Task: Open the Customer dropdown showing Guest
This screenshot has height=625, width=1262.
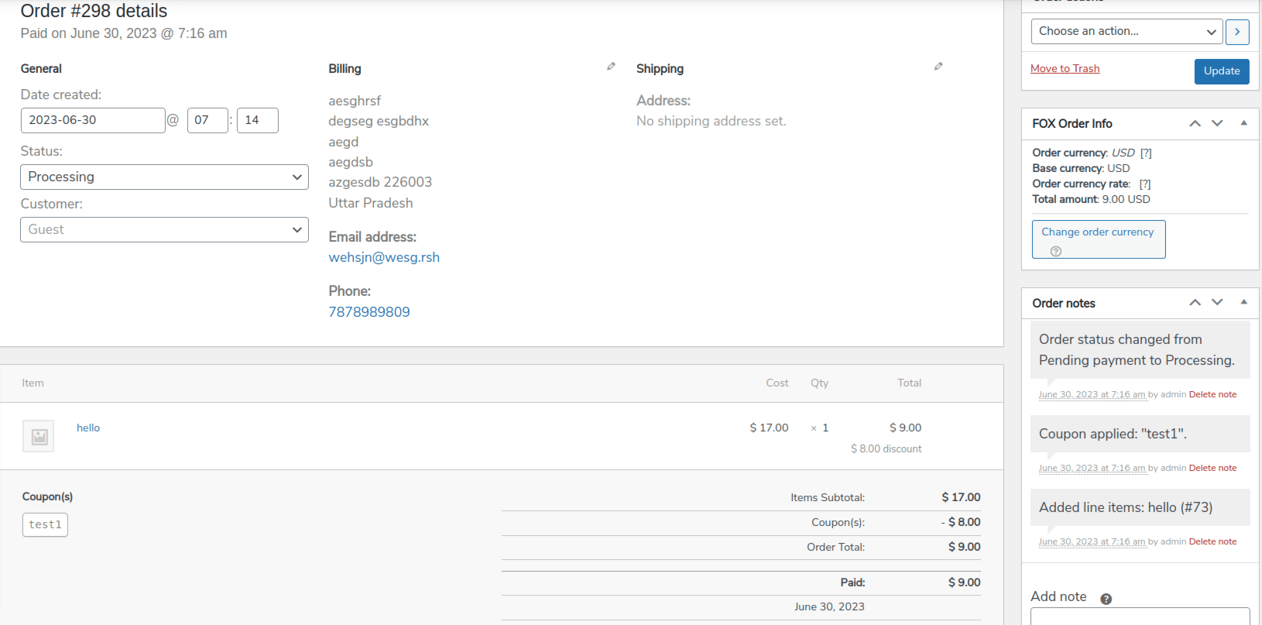Action: pyautogui.click(x=164, y=229)
